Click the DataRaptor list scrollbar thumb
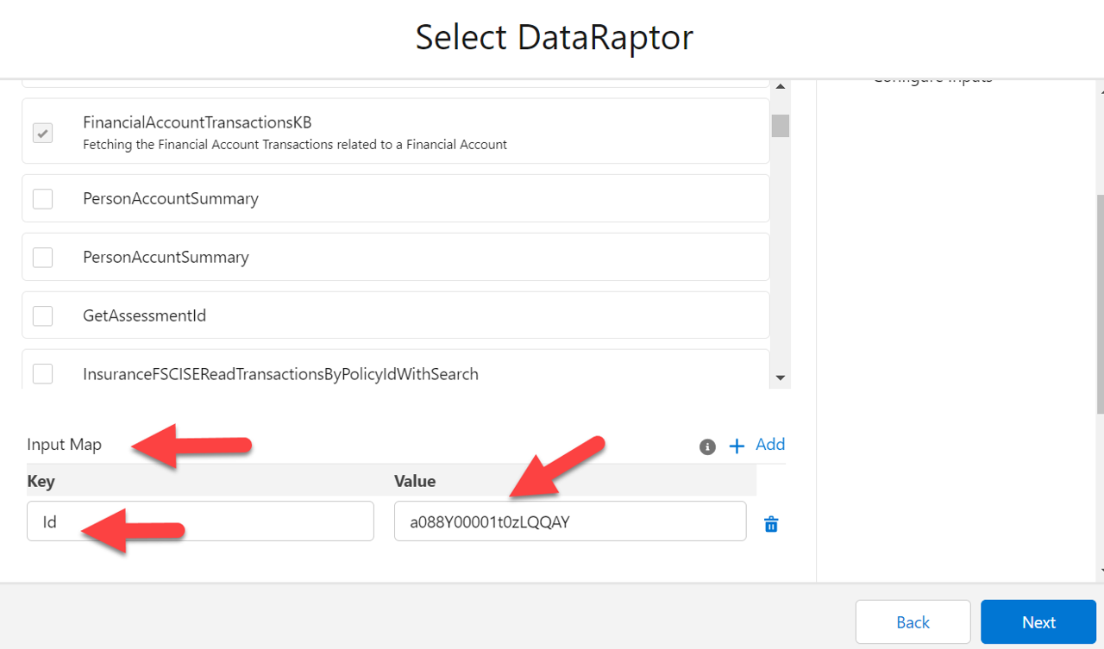The width and height of the screenshot is (1104, 649). coord(781,126)
